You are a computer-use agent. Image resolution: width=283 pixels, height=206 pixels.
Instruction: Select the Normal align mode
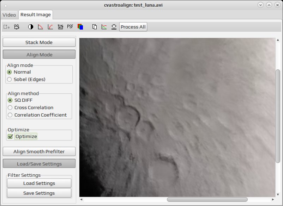click(19, 72)
